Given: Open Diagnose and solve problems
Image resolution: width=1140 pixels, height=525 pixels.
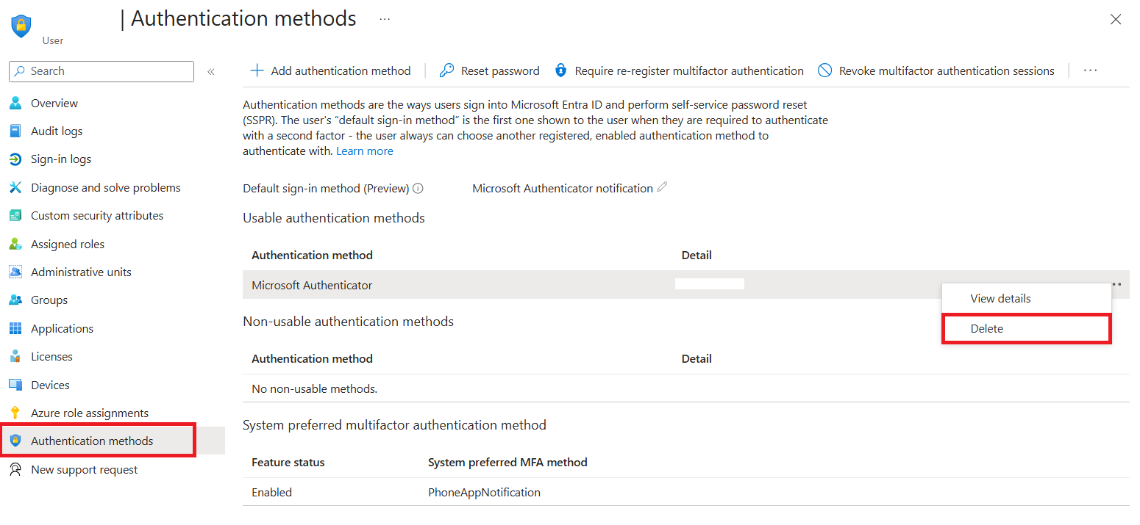Looking at the screenshot, I should click(105, 187).
